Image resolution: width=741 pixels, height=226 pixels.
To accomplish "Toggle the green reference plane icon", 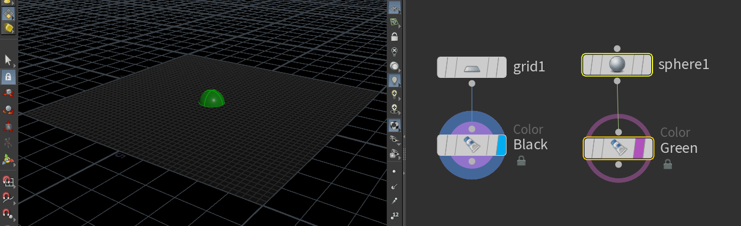I will (394, 22).
